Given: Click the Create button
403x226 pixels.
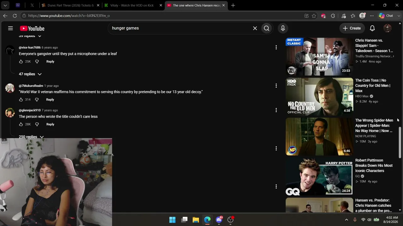Looking at the screenshot, I should coord(352,28).
